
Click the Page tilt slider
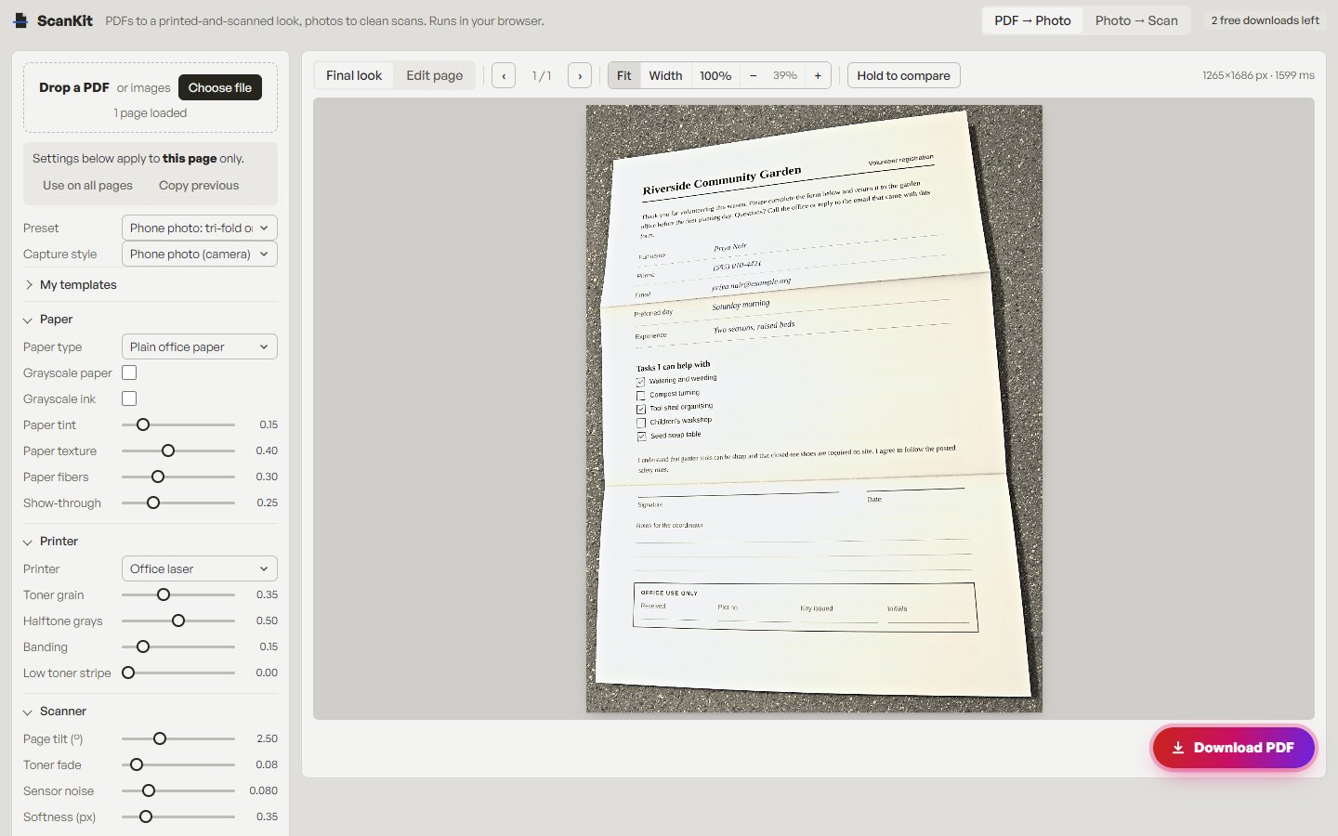[x=178, y=738]
